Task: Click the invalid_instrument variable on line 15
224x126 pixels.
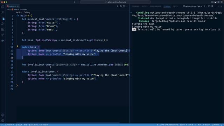Action: 40,65
